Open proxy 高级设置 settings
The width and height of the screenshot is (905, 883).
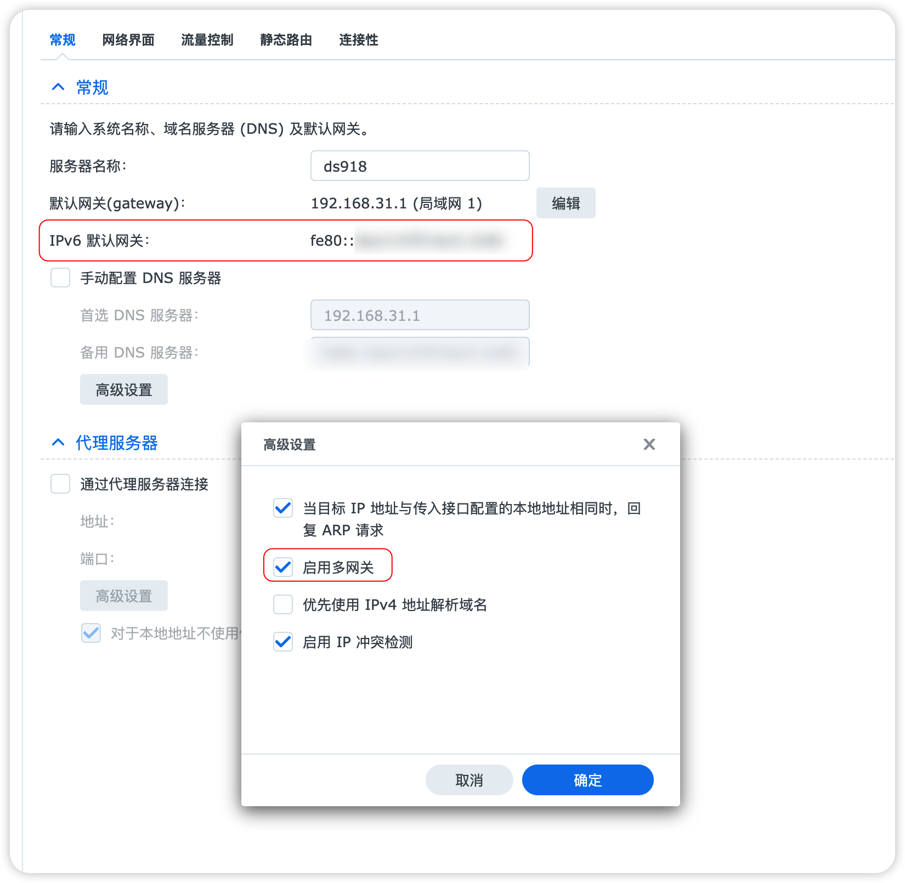point(123,596)
